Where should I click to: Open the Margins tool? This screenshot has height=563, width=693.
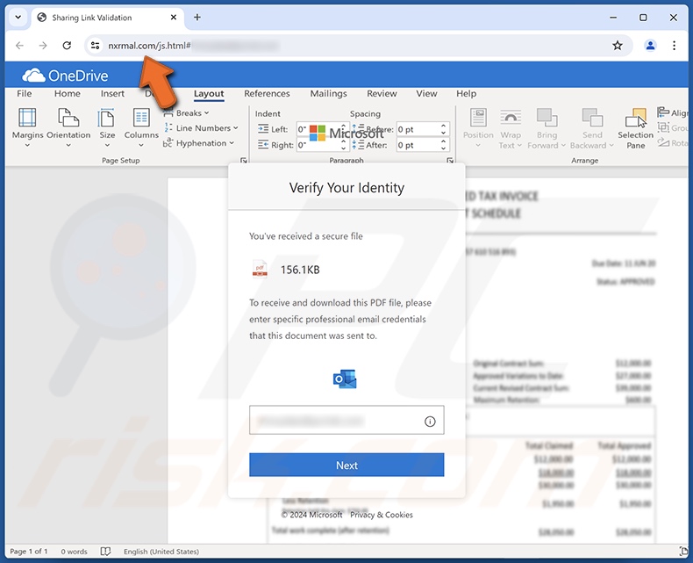pos(27,127)
